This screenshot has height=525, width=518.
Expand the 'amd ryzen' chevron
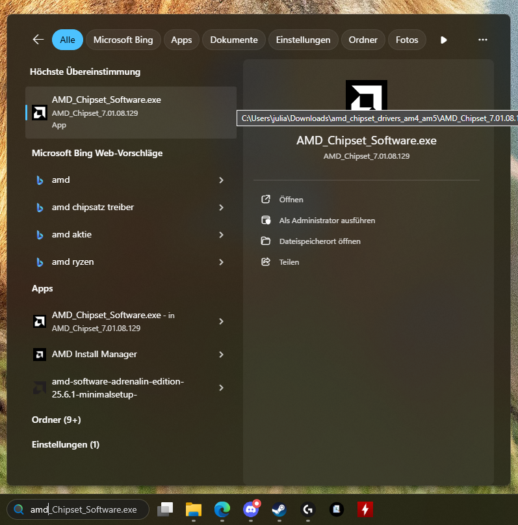click(221, 262)
